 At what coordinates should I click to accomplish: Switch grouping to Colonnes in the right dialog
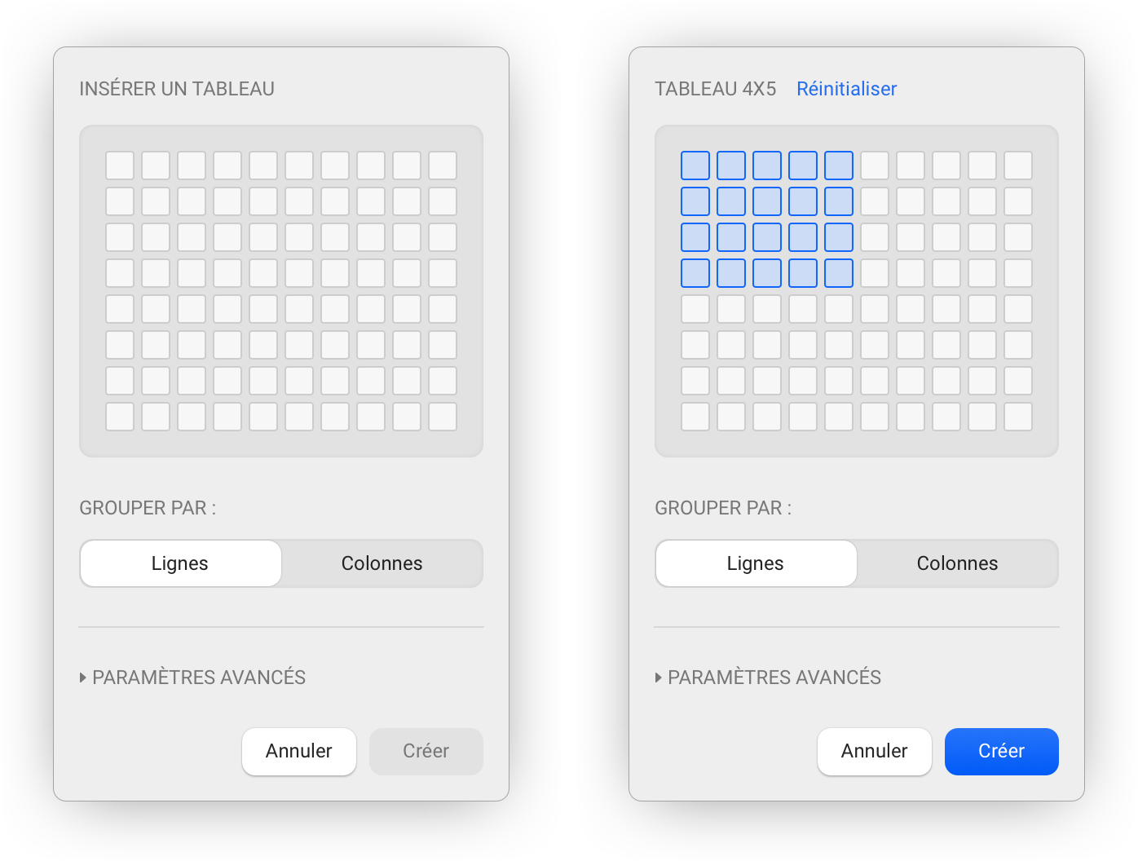(x=957, y=563)
